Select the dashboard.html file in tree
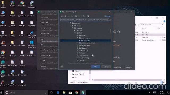 (x=83, y=45)
